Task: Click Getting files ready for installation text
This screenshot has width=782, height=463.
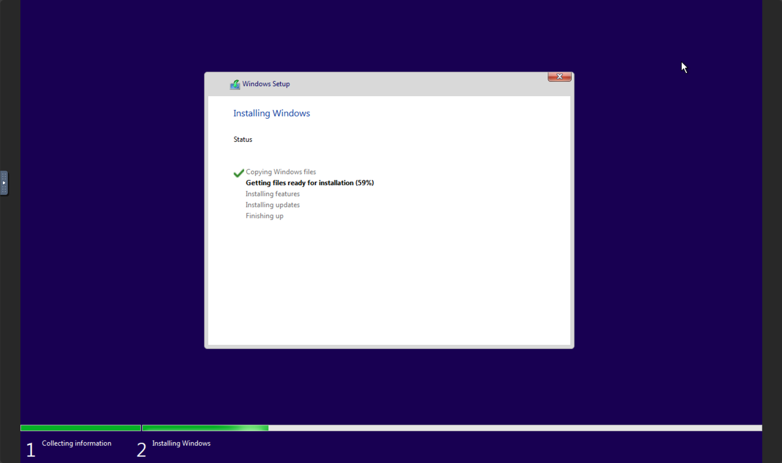Action: click(309, 183)
